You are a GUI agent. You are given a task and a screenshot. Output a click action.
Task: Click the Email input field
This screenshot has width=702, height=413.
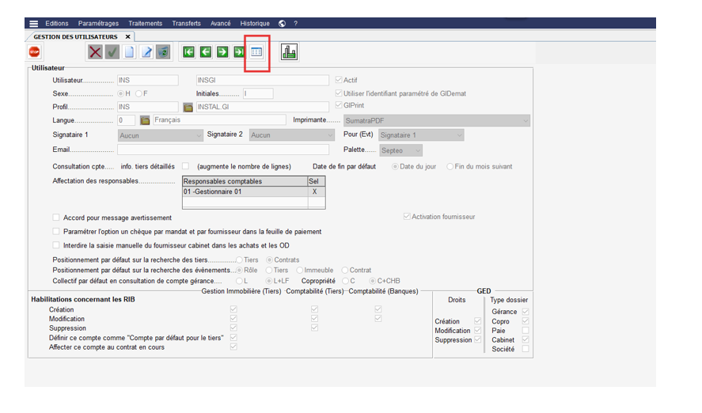point(222,150)
